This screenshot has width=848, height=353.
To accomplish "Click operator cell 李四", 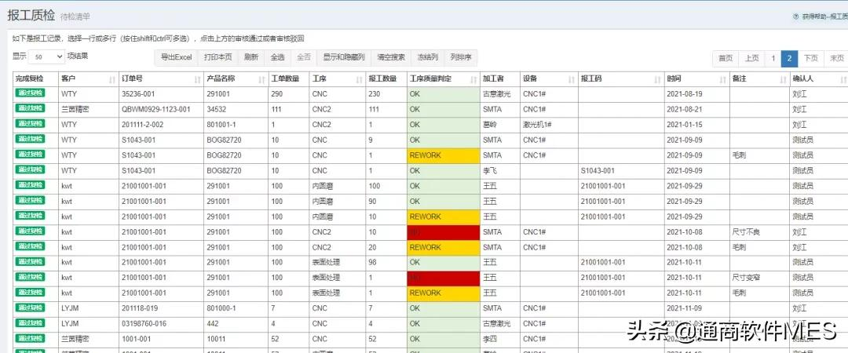I will pos(489,339).
